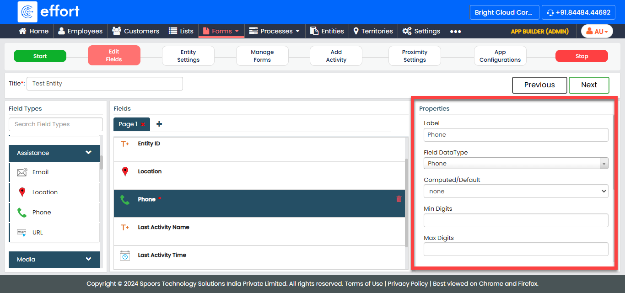The width and height of the screenshot is (625, 293).
Task: Open the more options ellipsis in navbar
Action: [455, 31]
